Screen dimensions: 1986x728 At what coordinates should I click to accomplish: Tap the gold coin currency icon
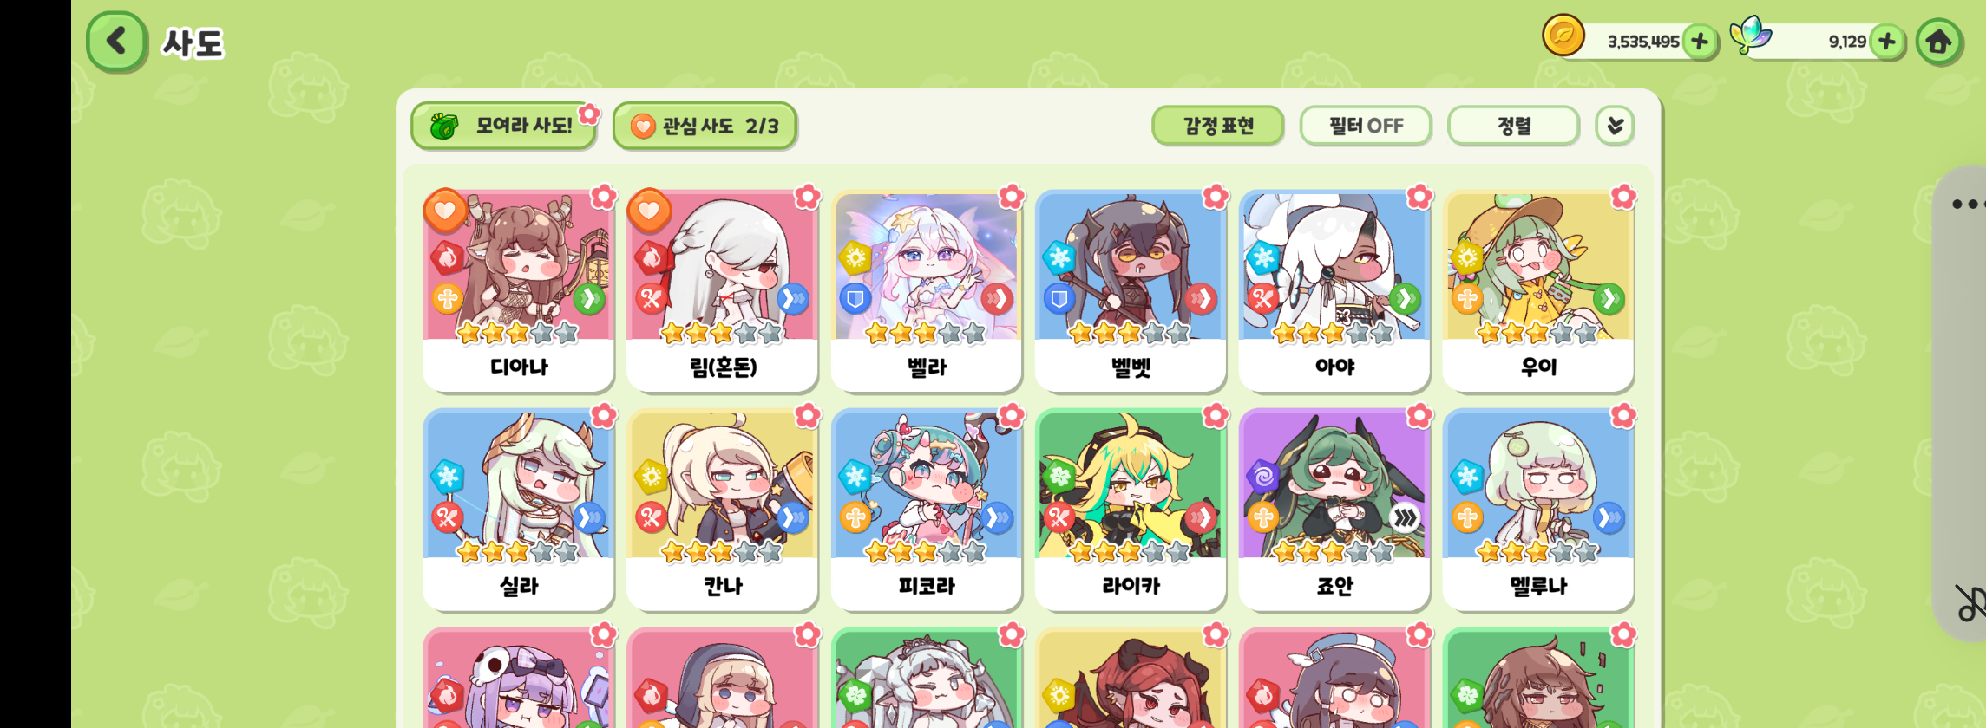[1563, 36]
